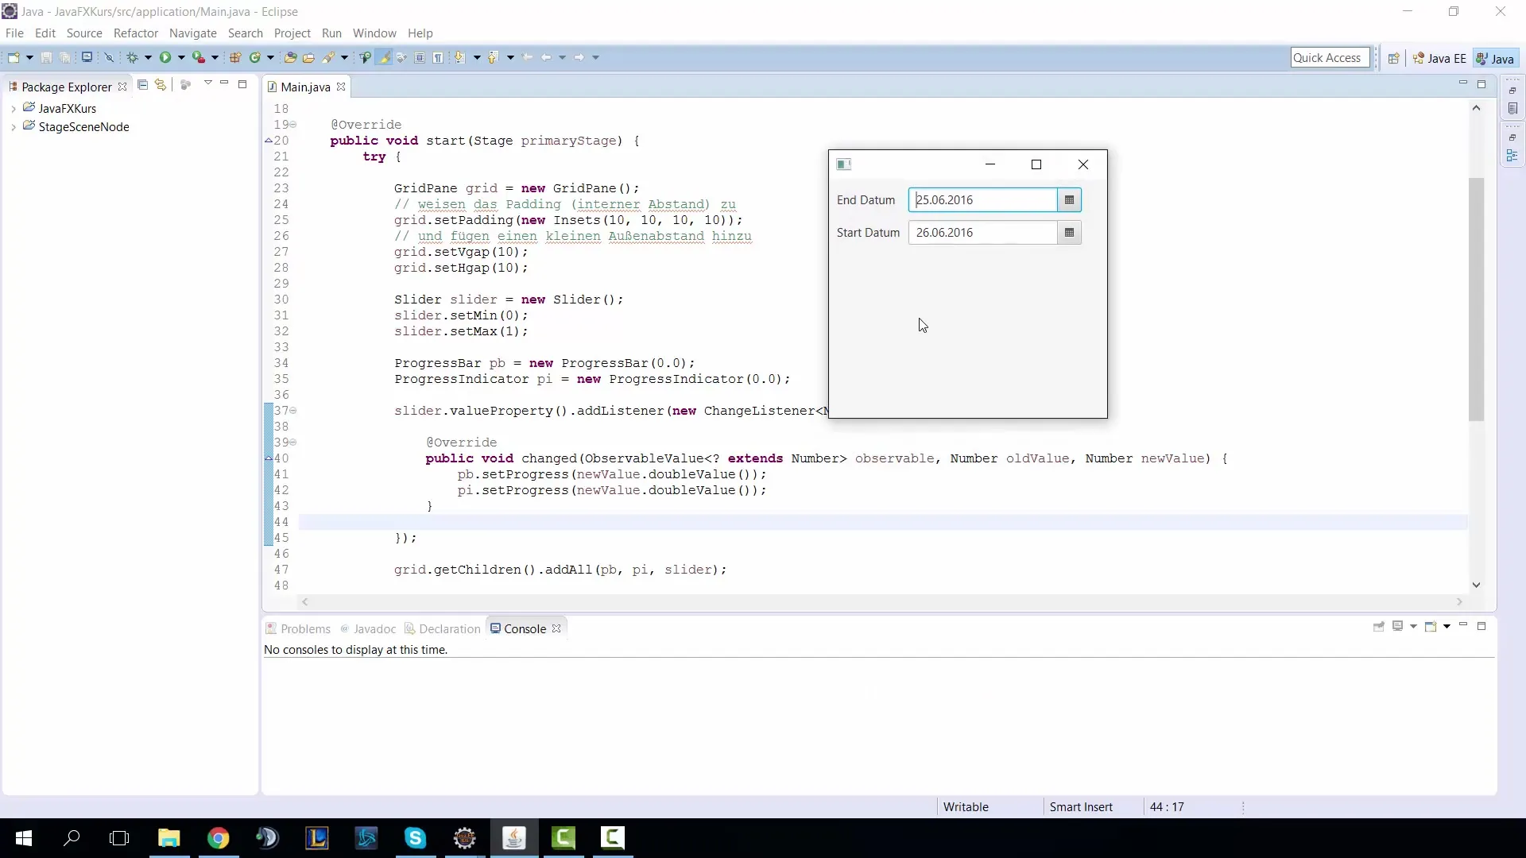Click the Run Last Tool coverage icon
The height and width of the screenshot is (858, 1526).
[199, 57]
